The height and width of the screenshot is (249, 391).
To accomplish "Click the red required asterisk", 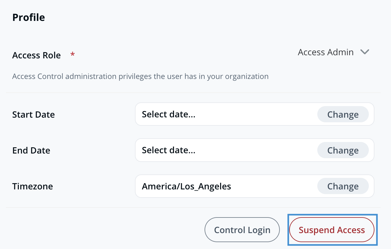I will click(72, 55).
